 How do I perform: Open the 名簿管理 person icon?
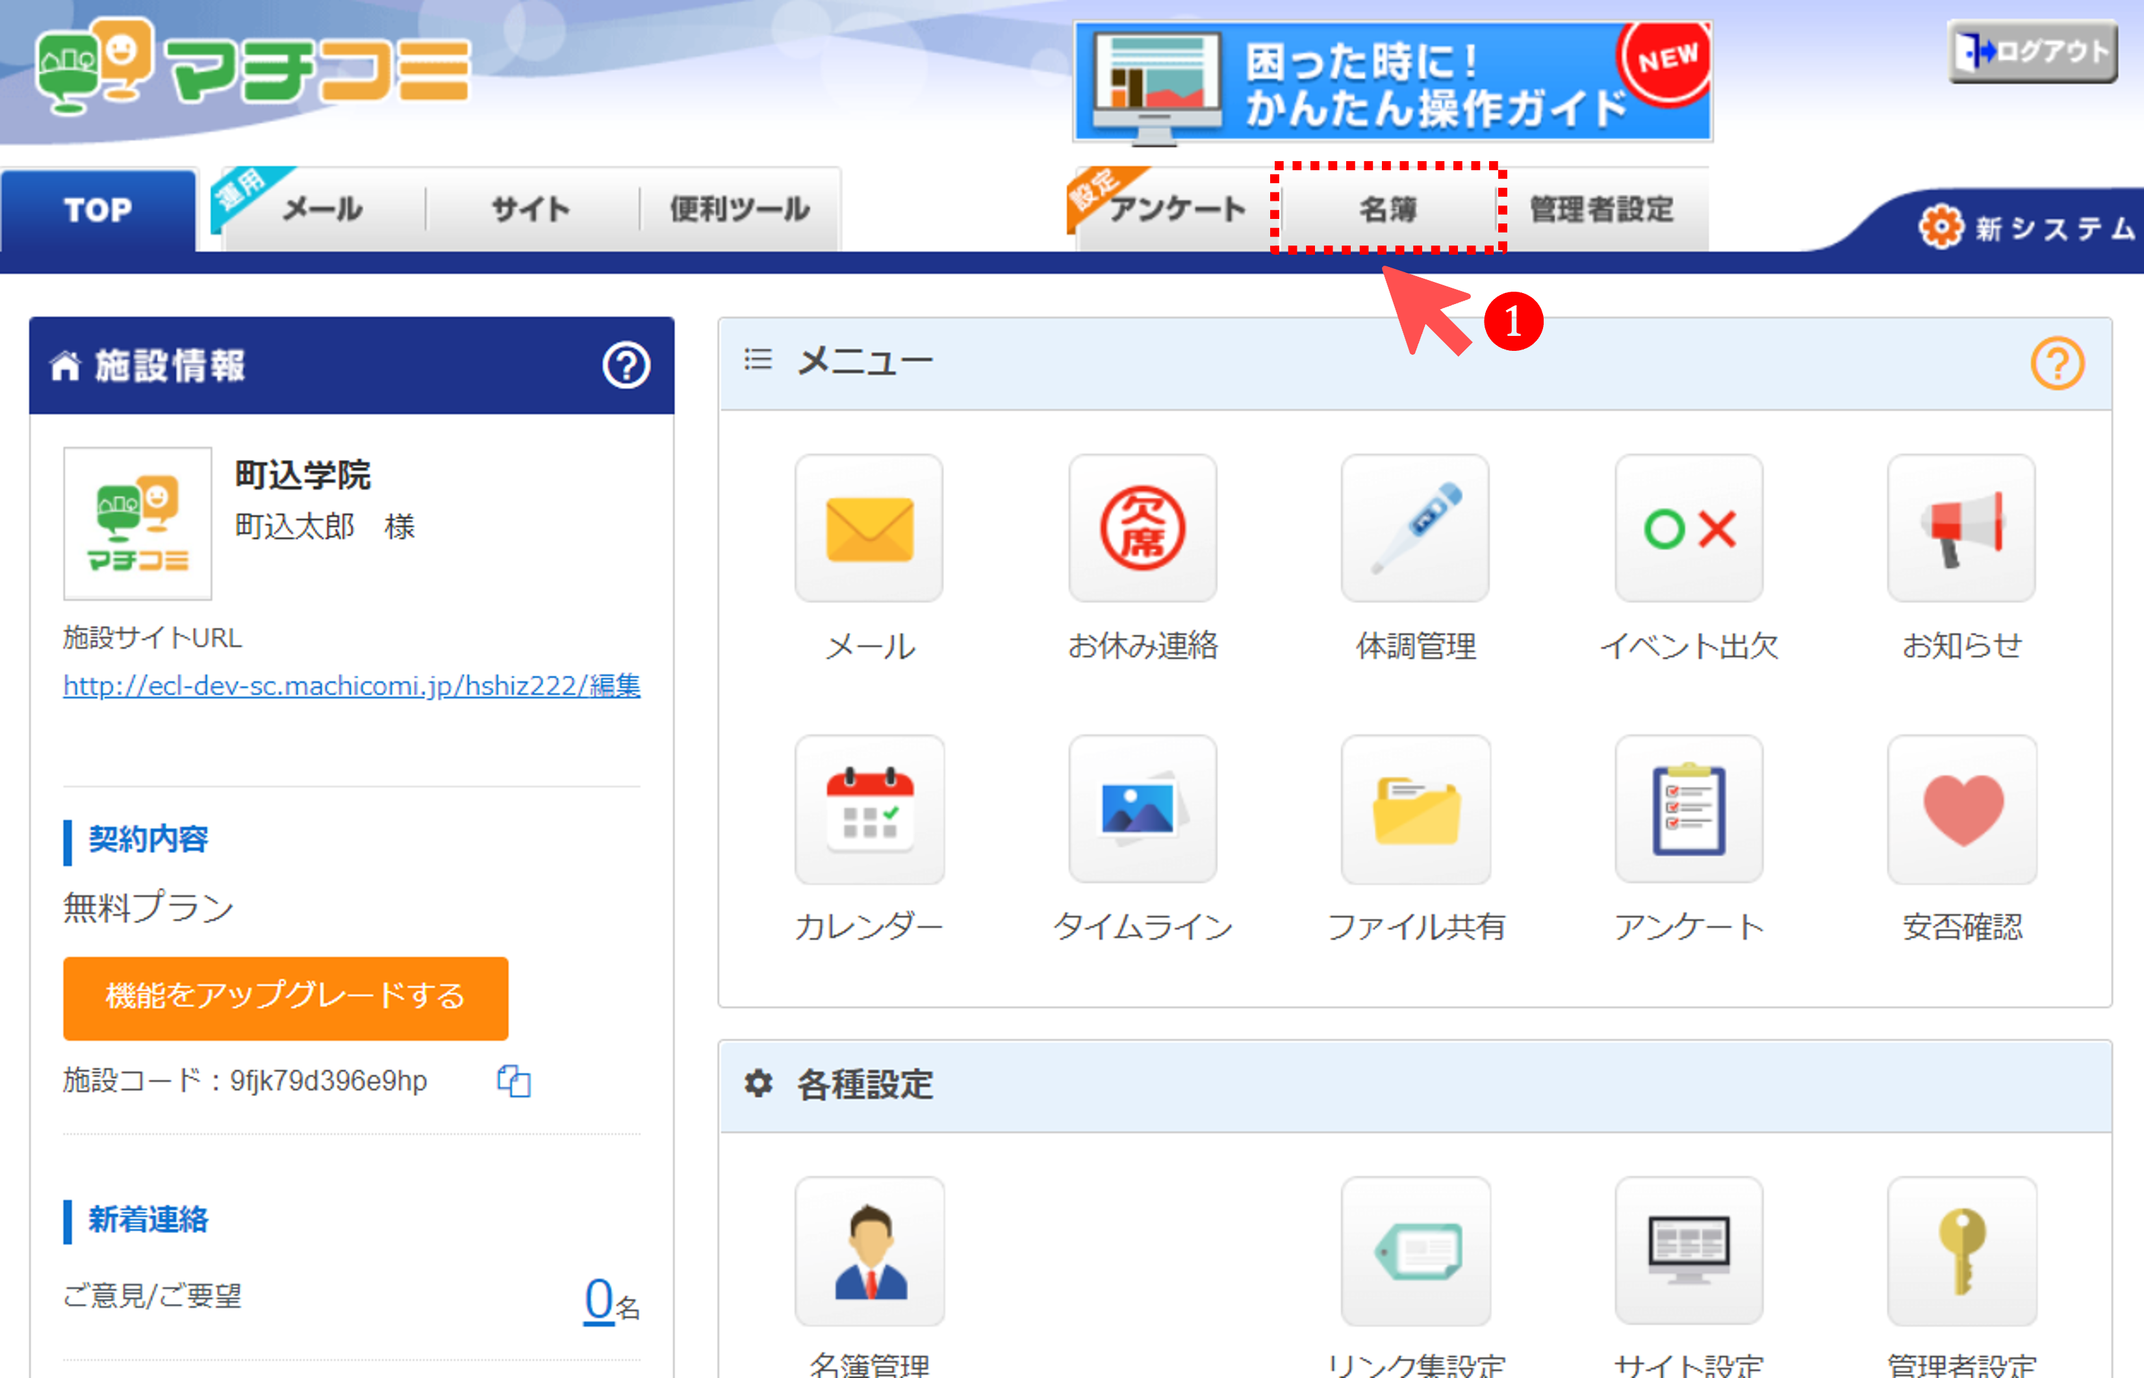click(869, 1251)
